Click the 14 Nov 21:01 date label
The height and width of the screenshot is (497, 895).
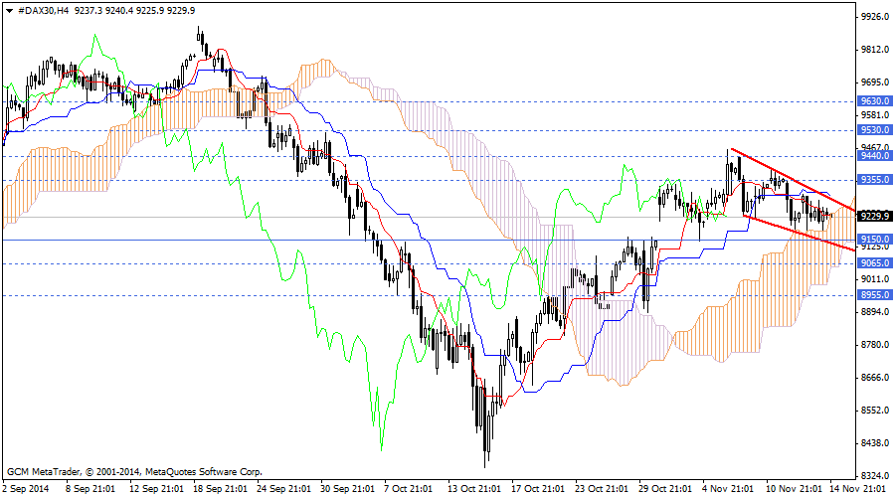click(856, 489)
